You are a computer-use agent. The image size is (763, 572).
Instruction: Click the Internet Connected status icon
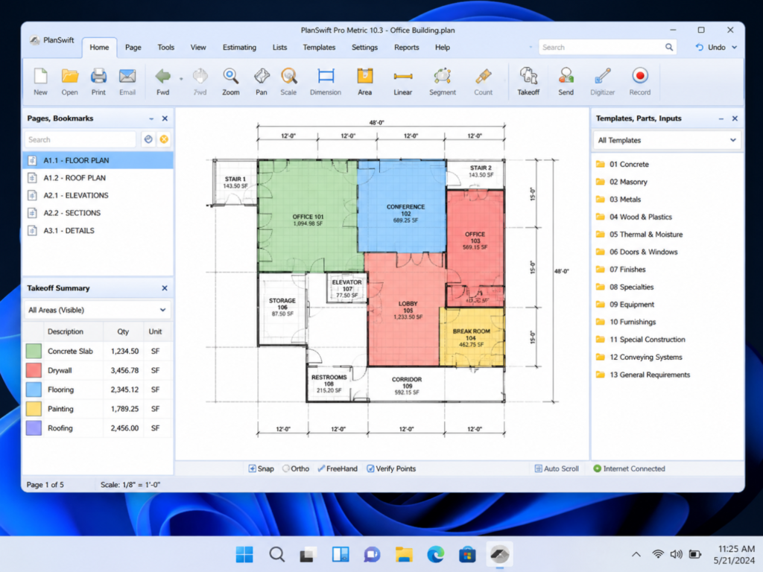tap(597, 468)
